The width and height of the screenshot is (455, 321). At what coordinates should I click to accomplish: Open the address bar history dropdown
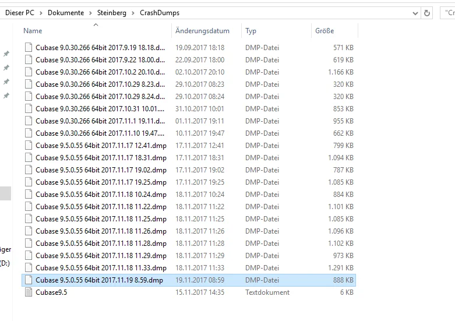point(415,13)
